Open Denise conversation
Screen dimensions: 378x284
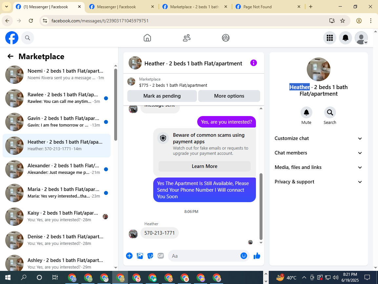coord(57,240)
